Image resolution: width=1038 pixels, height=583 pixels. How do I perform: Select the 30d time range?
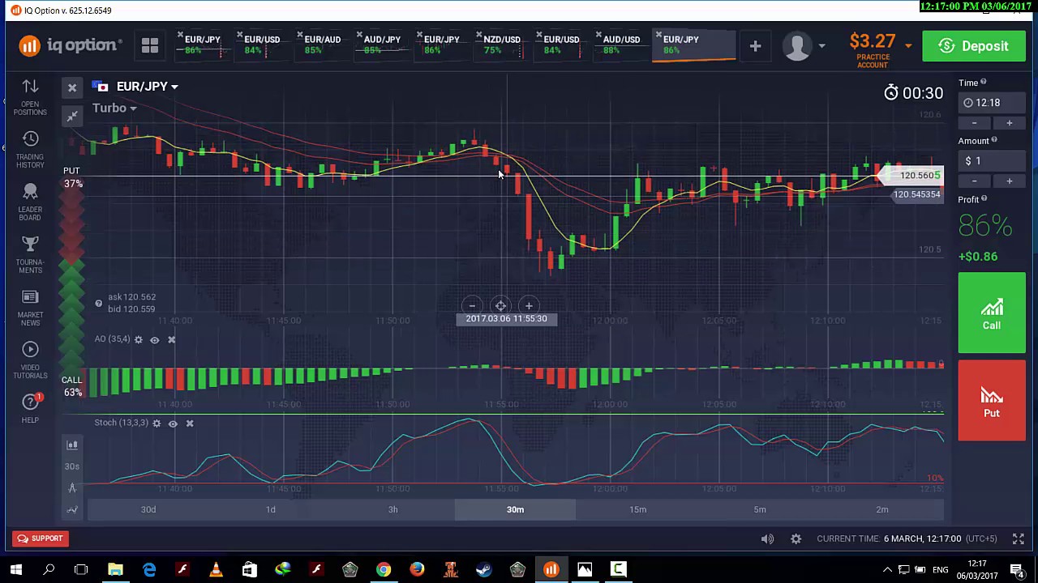[148, 509]
